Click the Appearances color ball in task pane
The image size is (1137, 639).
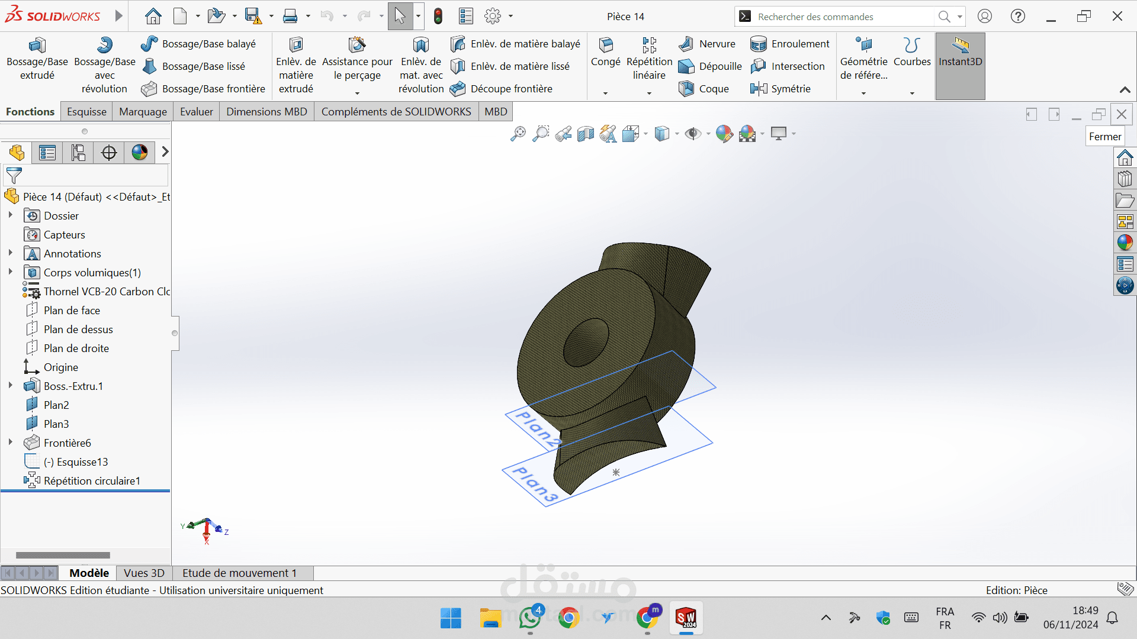(x=1125, y=243)
